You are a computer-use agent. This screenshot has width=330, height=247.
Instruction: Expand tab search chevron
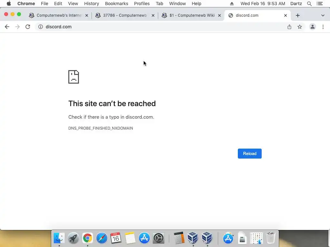[323, 15]
